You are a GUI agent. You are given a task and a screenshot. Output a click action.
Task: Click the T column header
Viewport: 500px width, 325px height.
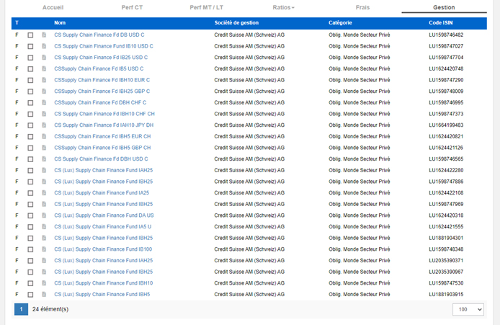[x=17, y=22]
